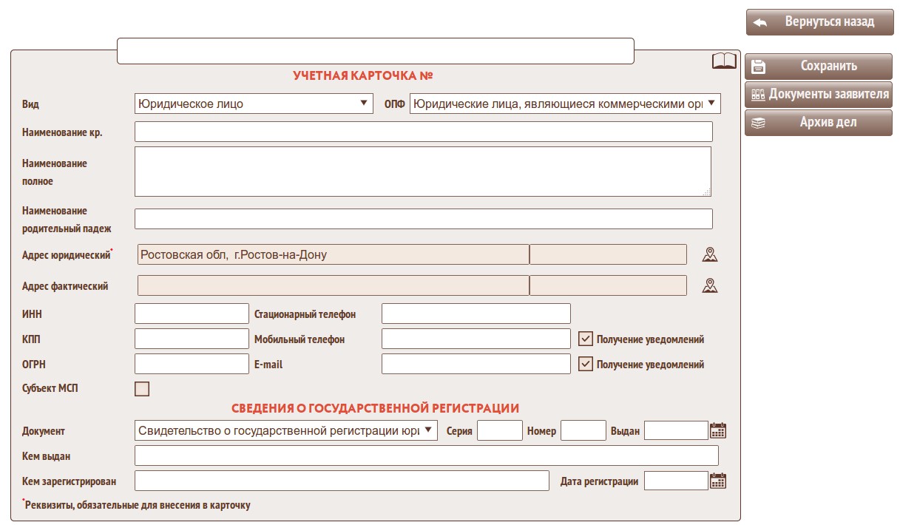Open calendar picker for Дата регистрации
Viewport: 900px width, 525px height.
[x=717, y=481]
